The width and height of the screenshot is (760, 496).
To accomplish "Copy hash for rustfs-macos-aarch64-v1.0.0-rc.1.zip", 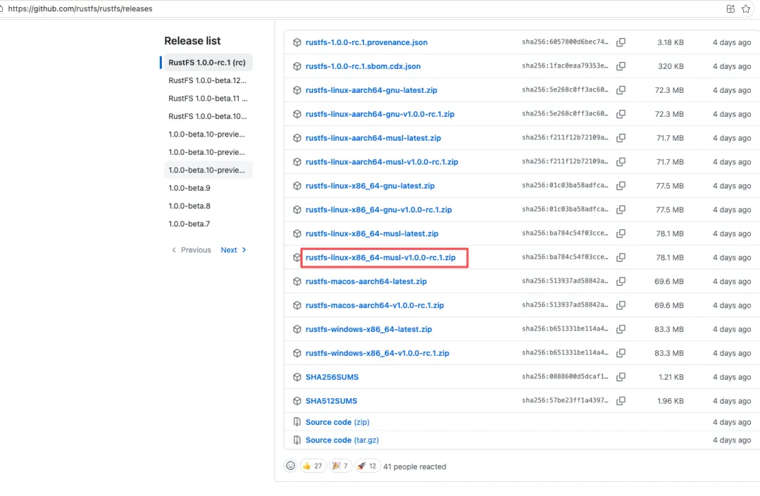I will [x=621, y=305].
